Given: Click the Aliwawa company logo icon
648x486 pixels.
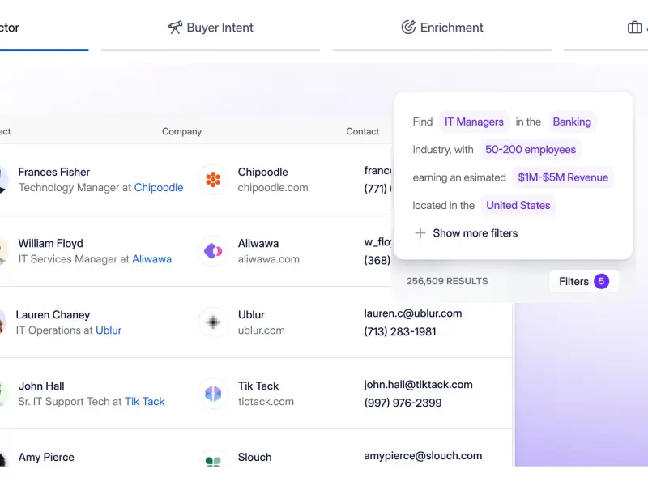Looking at the screenshot, I should (x=213, y=251).
